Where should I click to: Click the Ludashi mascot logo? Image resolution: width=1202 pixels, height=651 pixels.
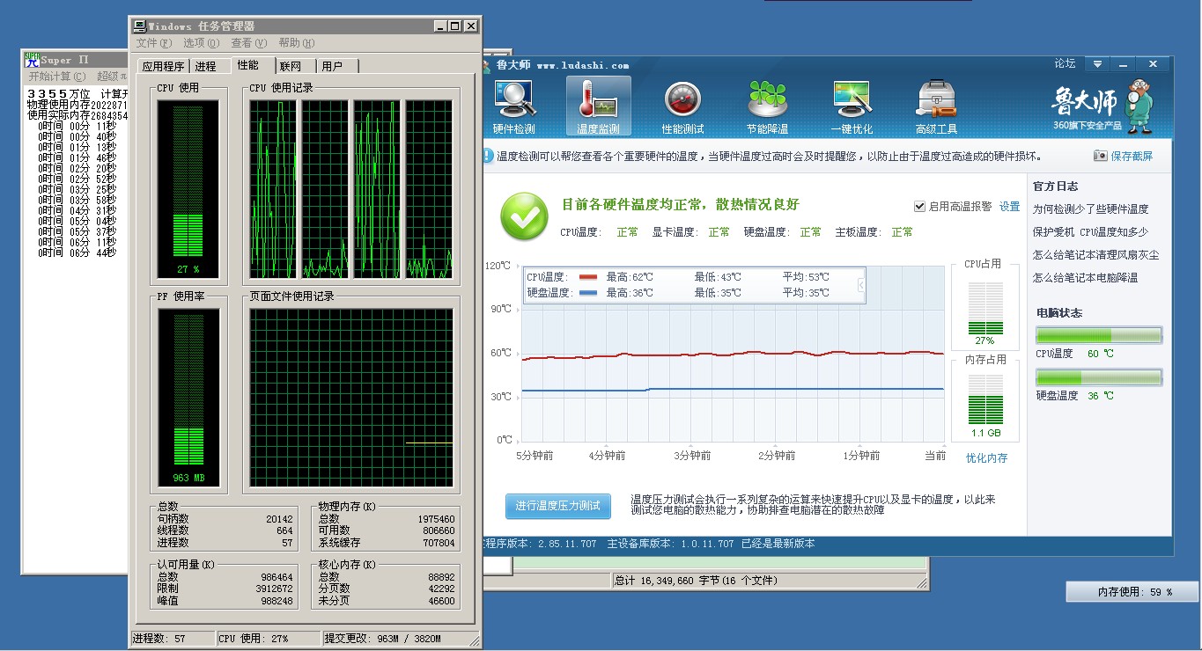coord(1139,105)
